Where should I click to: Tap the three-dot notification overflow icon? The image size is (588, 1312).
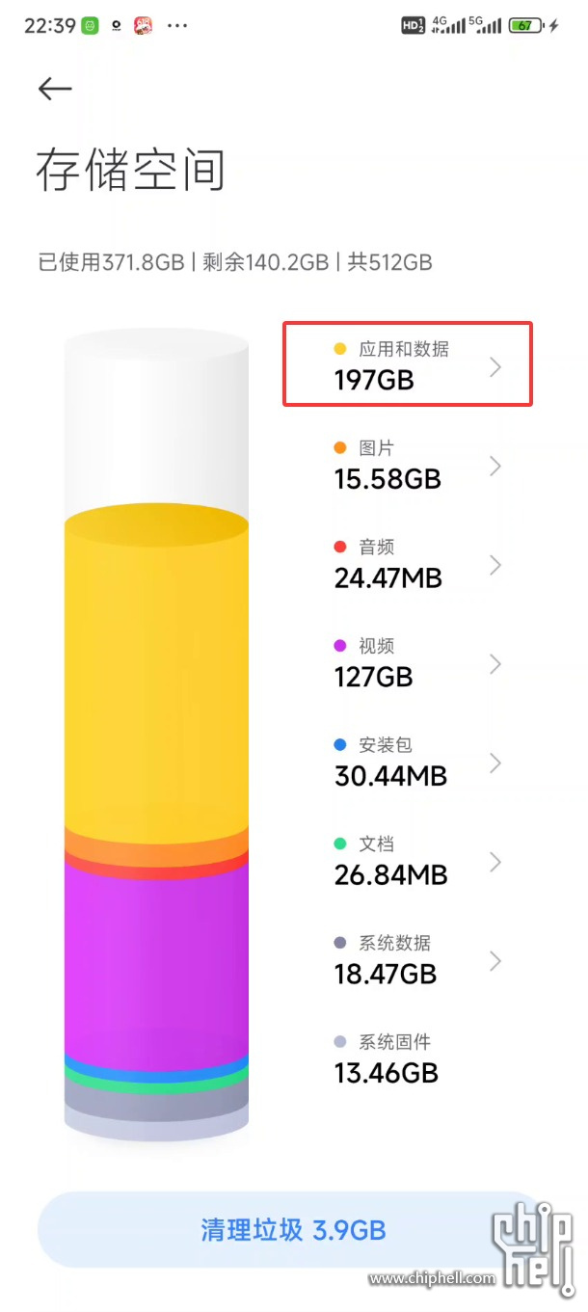177,26
